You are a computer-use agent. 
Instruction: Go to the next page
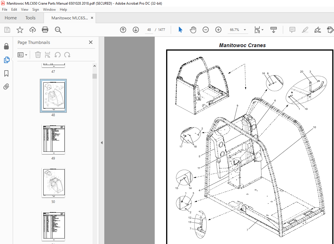tap(136, 30)
